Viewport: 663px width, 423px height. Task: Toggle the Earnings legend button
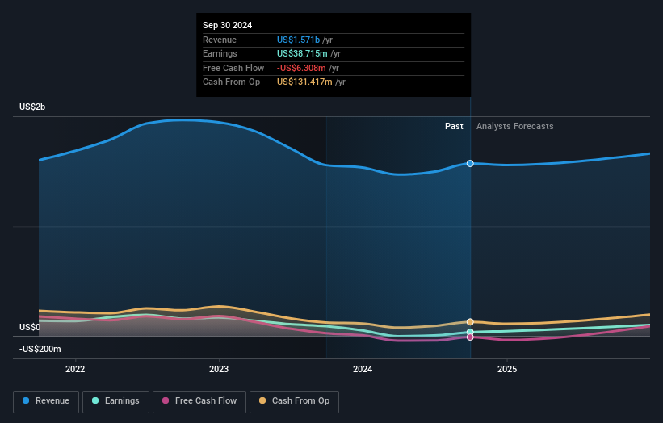115,401
